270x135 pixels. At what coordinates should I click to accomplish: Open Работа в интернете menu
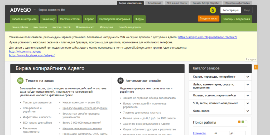click(24, 19)
